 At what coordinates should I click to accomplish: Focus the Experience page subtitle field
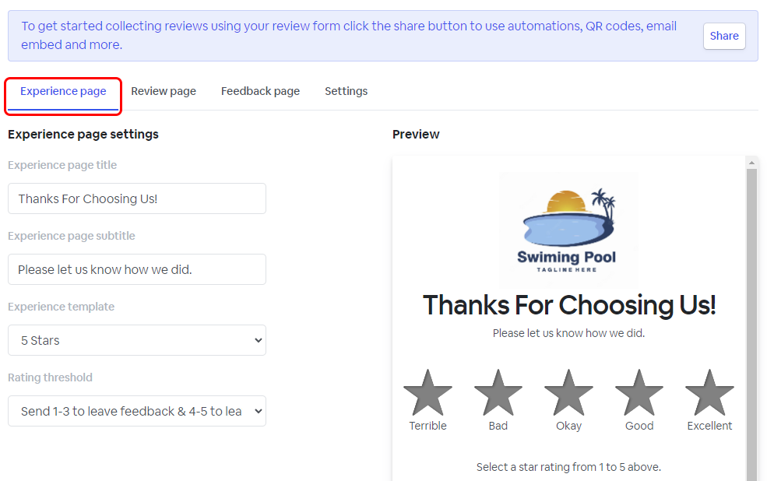coord(137,269)
